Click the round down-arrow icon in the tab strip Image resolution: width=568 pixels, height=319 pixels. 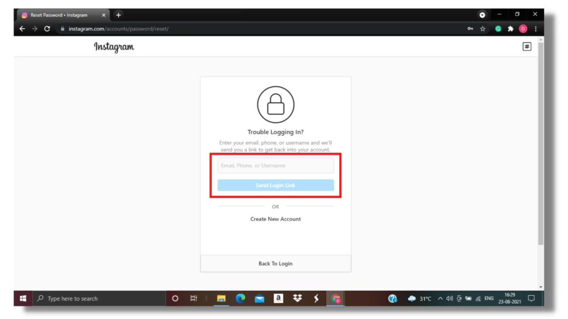[482, 15]
